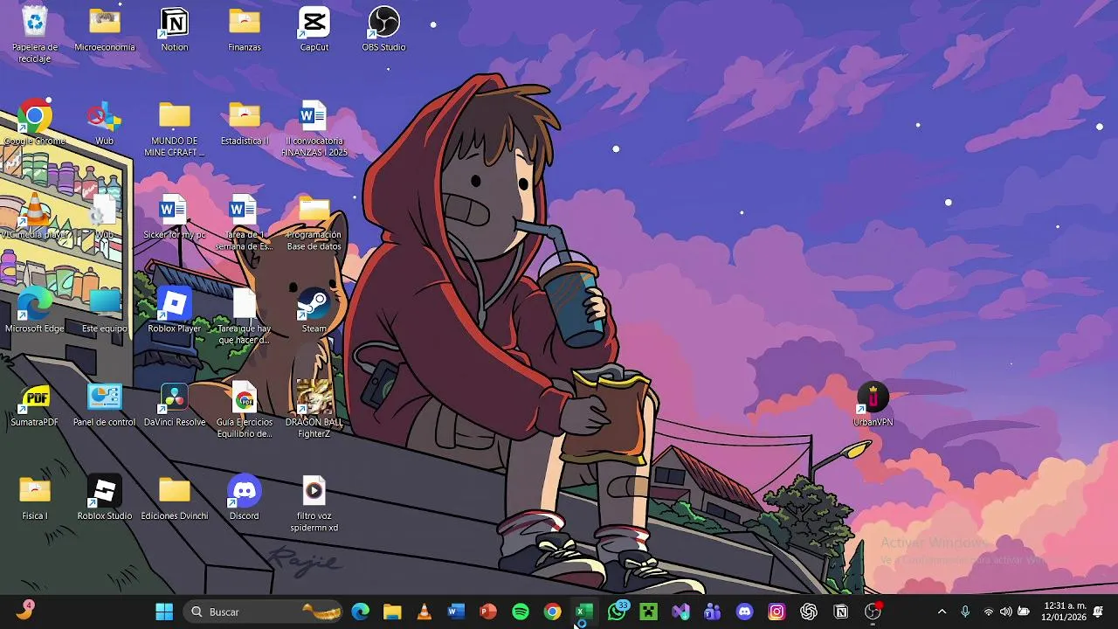This screenshot has height=629, width=1118.
Task: Open the Google Chrome desktop shortcut
Action: click(35, 122)
